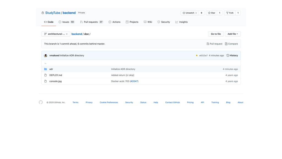Click the Compare file-diff icon

coord(226,44)
